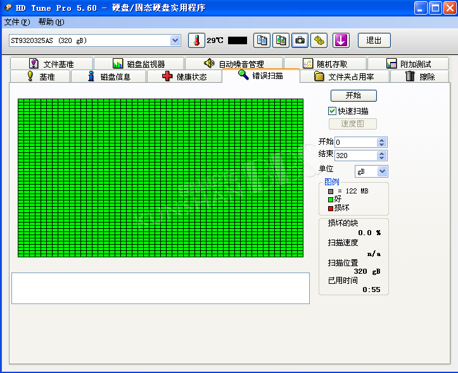Open the 文件夹占用率 tab
Image resolution: width=458 pixels, height=373 pixels.
coord(345,76)
